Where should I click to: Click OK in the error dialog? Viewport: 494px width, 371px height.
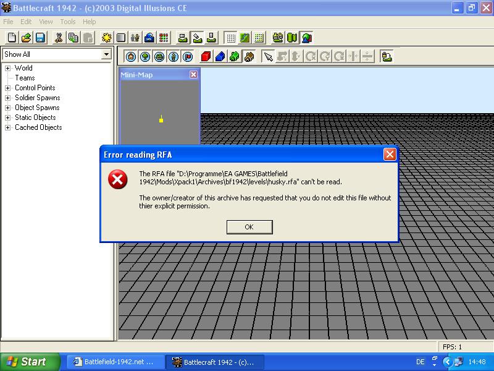pyautogui.click(x=249, y=227)
